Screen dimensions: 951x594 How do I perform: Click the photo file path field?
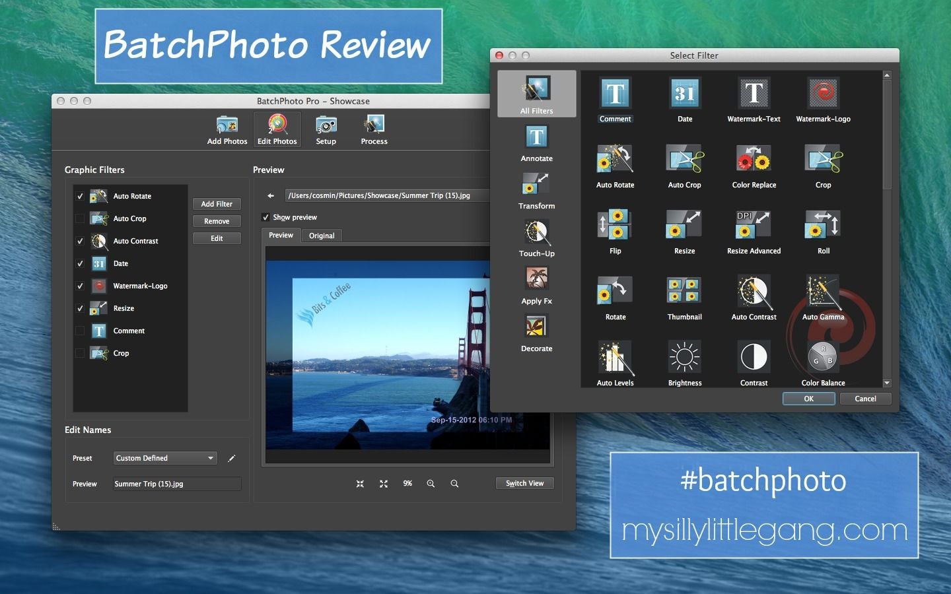(387, 195)
